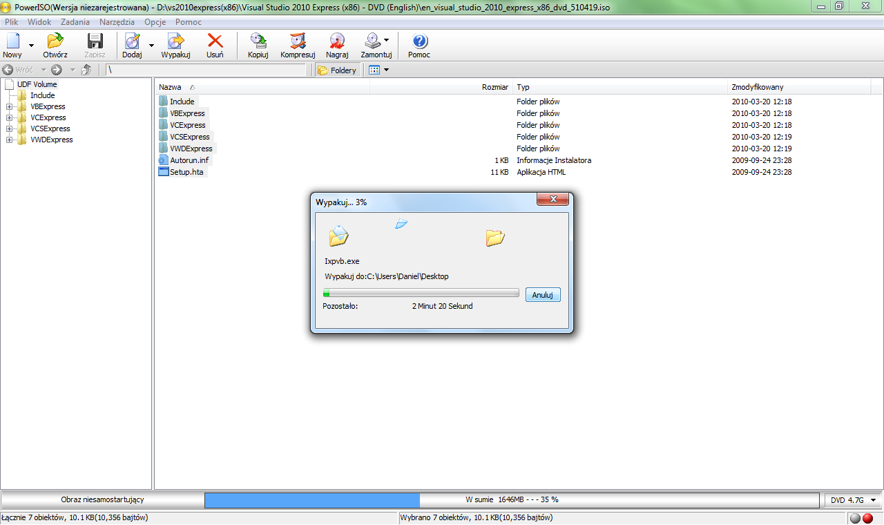884x525 pixels.
Task: Click the path address input field
Action: point(206,70)
